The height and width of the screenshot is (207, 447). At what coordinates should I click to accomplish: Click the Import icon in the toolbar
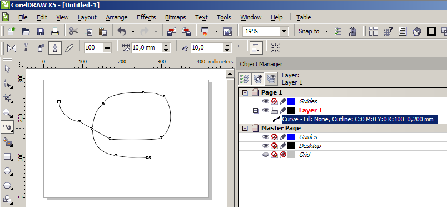click(172, 31)
